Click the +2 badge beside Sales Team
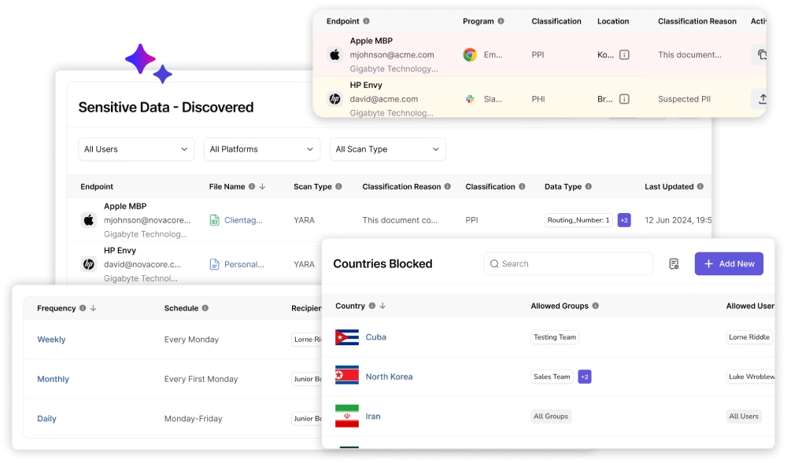This screenshot has width=787, height=463. tap(584, 377)
